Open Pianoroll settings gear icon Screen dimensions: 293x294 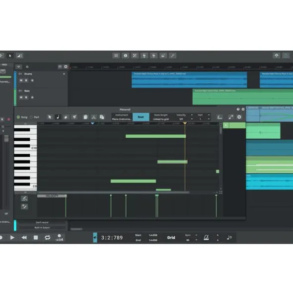239,117
